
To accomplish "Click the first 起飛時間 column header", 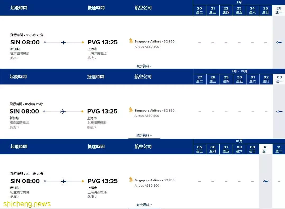I will pos(19,8).
